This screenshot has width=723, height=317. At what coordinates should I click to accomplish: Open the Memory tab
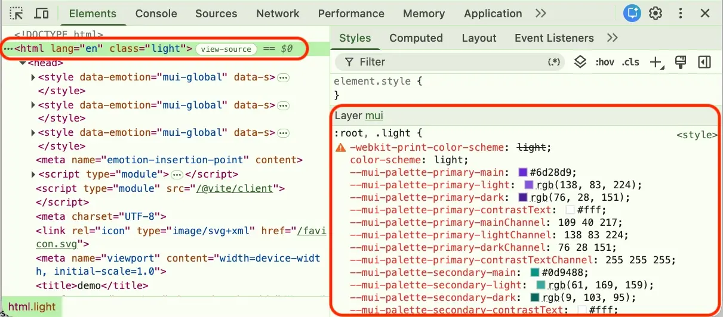tap(424, 13)
